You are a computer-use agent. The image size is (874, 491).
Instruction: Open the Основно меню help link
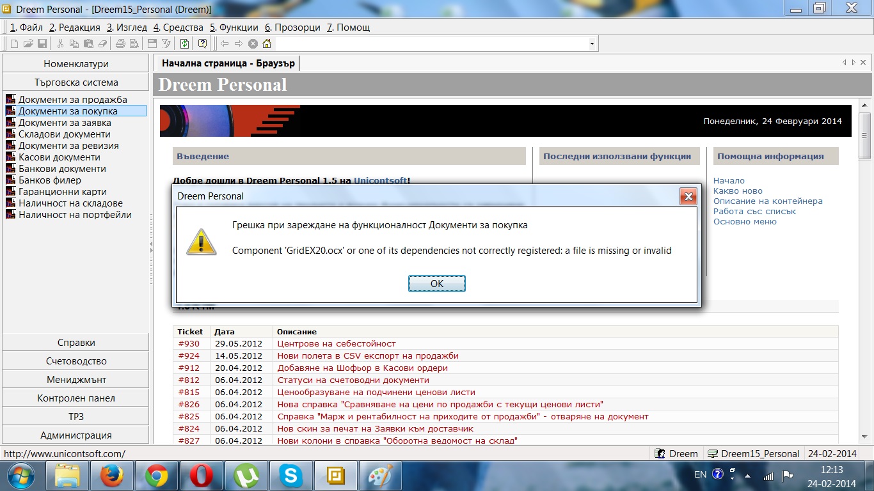click(x=745, y=222)
